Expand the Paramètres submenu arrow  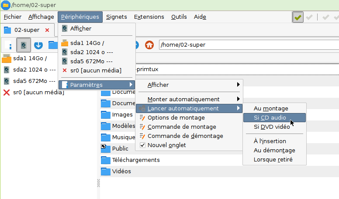[131, 85]
